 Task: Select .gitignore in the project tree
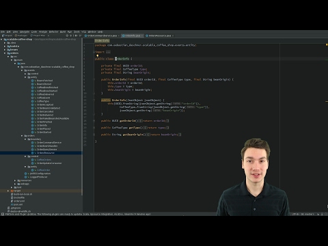16,208
